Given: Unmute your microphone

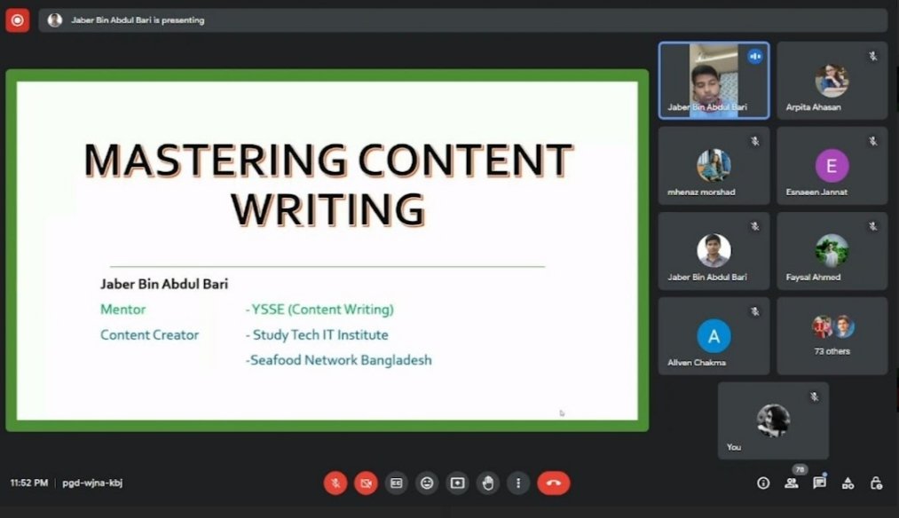Looking at the screenshot, I should click(335, 483).
